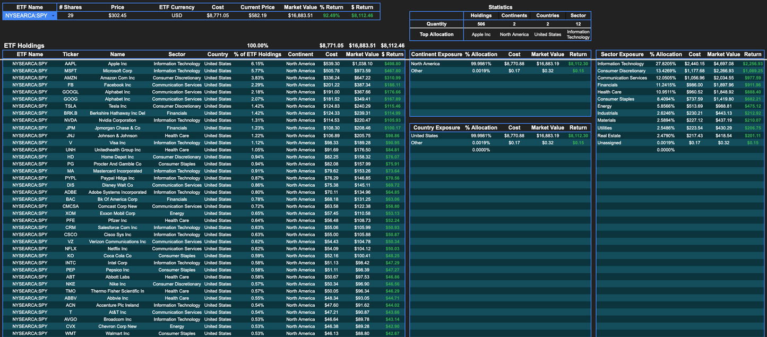Viewport: 767px width, 337px height.
Task: Select the Johnson & Johnson name cell
Action: coord(117,136)
